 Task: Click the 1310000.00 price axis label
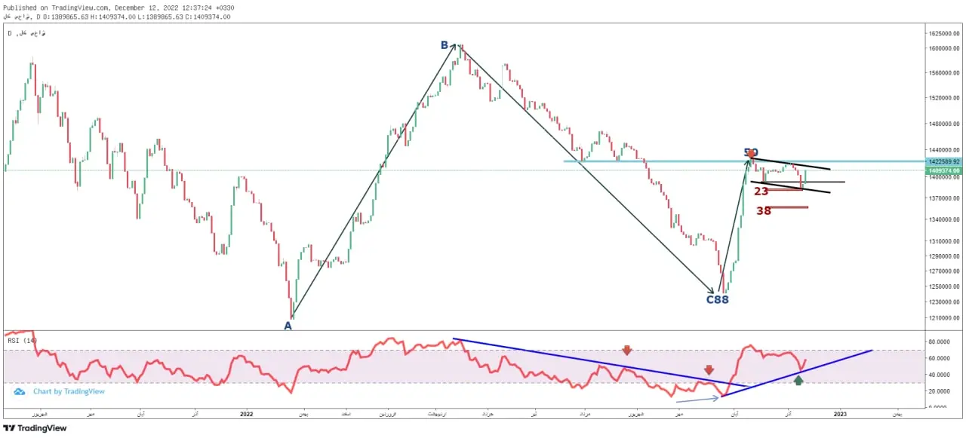pos(946,241)
